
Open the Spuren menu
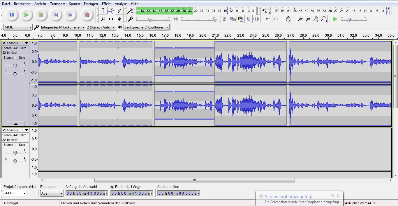tap(75, 4)
